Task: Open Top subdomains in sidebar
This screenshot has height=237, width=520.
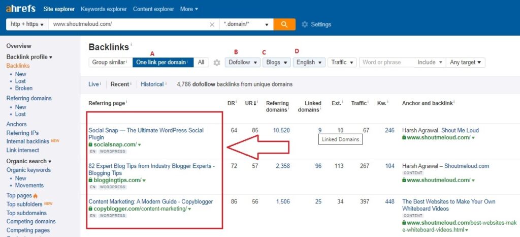Action: point(26,213)
